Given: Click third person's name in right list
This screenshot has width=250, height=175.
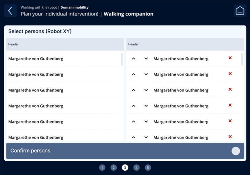Looking at the screenshot, I should [181, 90].
